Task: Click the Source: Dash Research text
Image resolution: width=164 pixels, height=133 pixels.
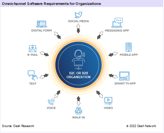Action: (x=18, y=126)
